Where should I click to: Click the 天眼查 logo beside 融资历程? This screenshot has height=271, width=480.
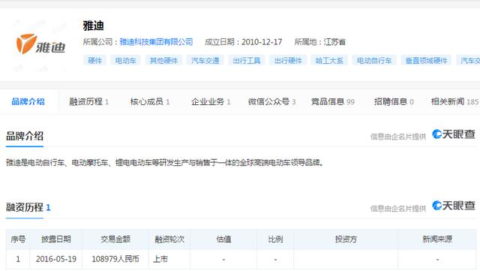click(454, 206)
